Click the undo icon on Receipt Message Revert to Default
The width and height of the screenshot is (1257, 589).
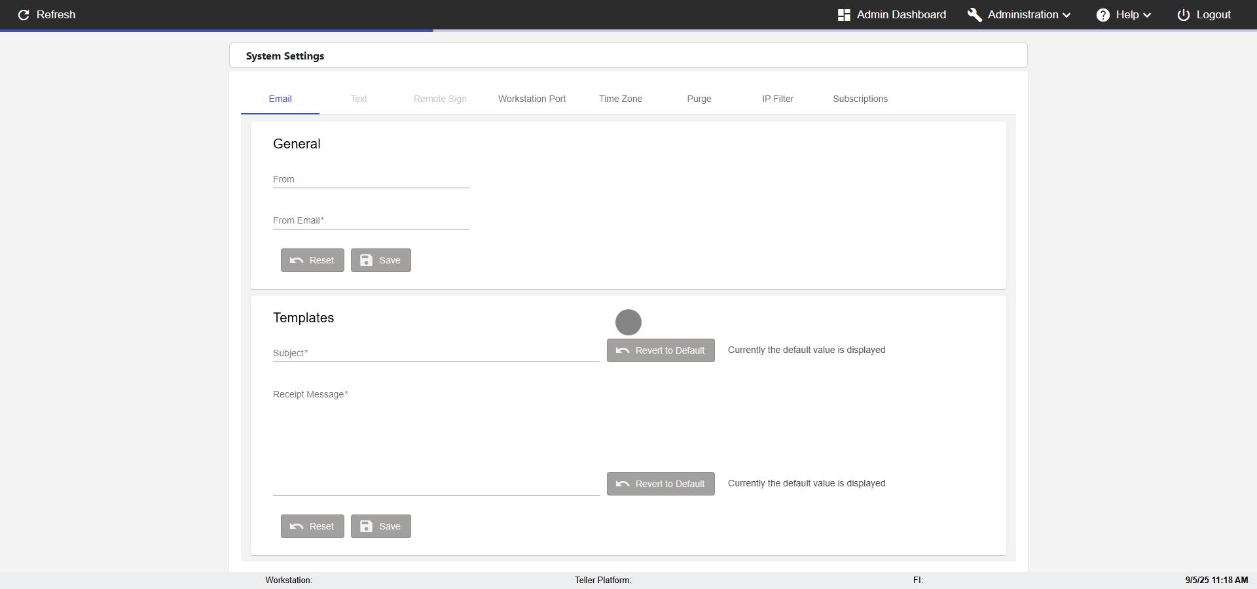click(x=623, y=484)
